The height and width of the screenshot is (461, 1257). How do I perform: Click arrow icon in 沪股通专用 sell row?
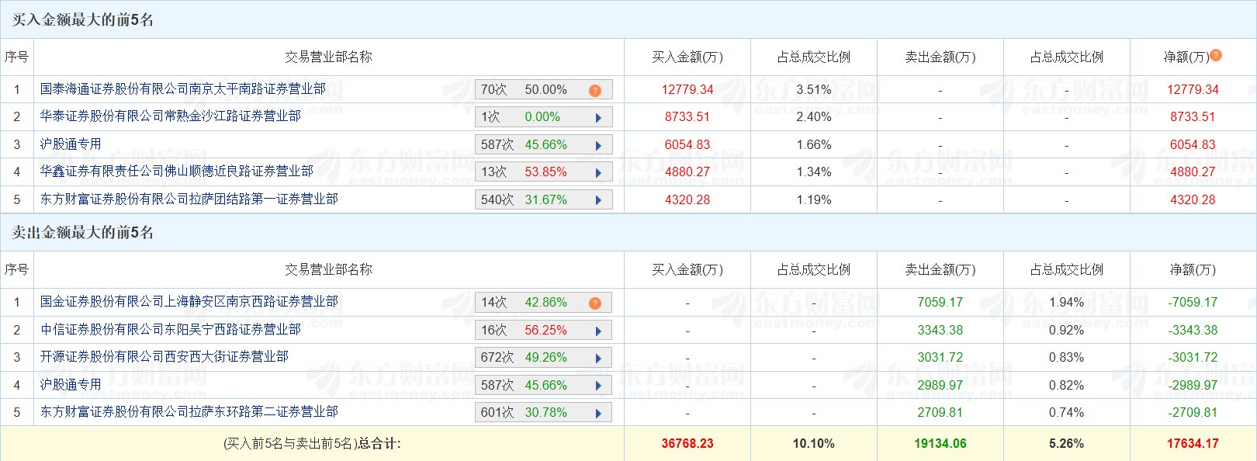598,386
